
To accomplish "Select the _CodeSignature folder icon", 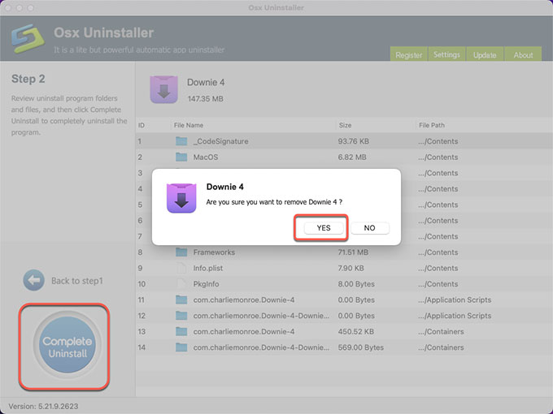I will (x=181, y=141).
